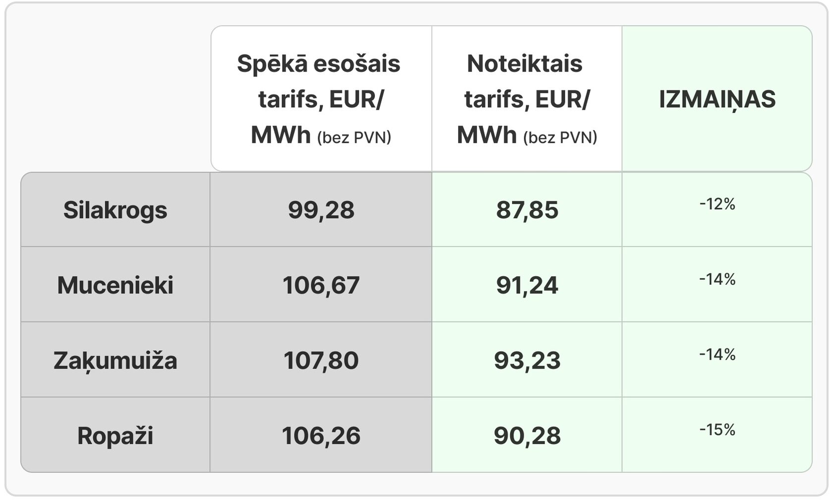Click the Noteiktais tarifs column header

tap(527, 99)
